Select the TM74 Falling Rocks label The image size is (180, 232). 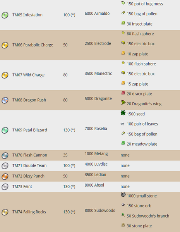tap(29, 212)
